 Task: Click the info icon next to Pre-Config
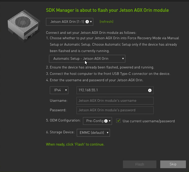[106, 121]
